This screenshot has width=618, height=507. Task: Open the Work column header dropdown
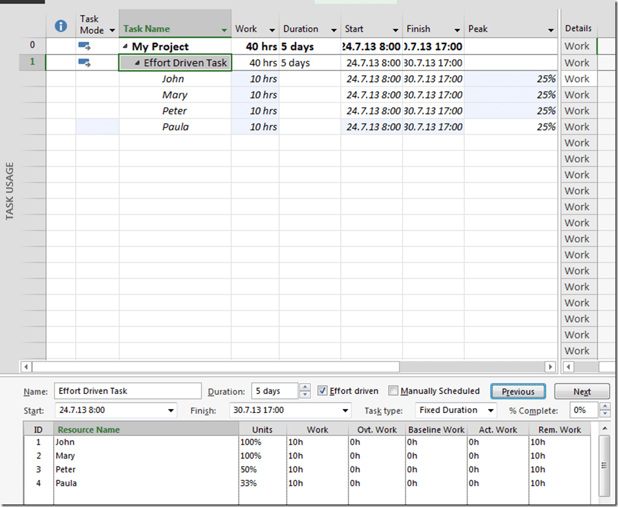pos(271,30)
